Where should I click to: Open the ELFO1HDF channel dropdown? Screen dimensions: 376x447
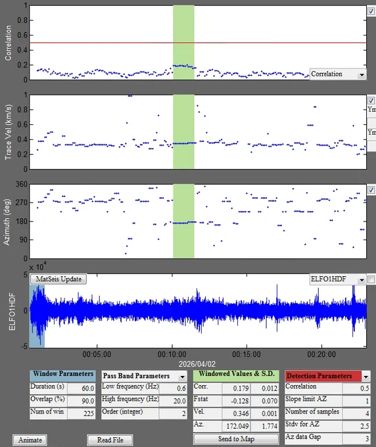click(x=338, y=279)
